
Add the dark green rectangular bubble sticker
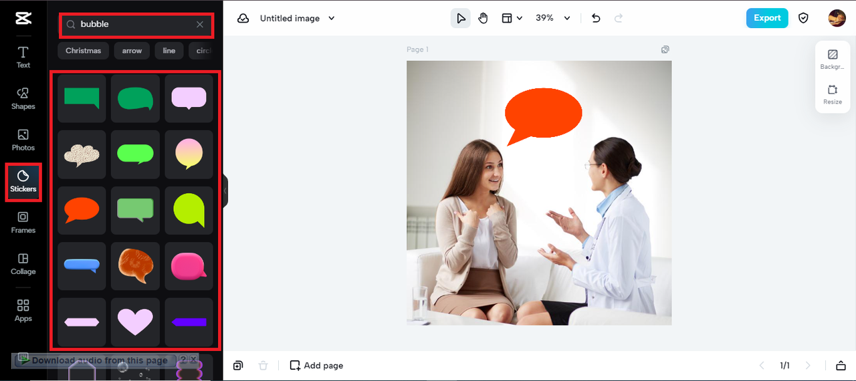click(82, 98)
